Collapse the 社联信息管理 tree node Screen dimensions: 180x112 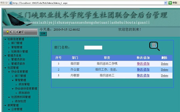[x=5, y=39]
